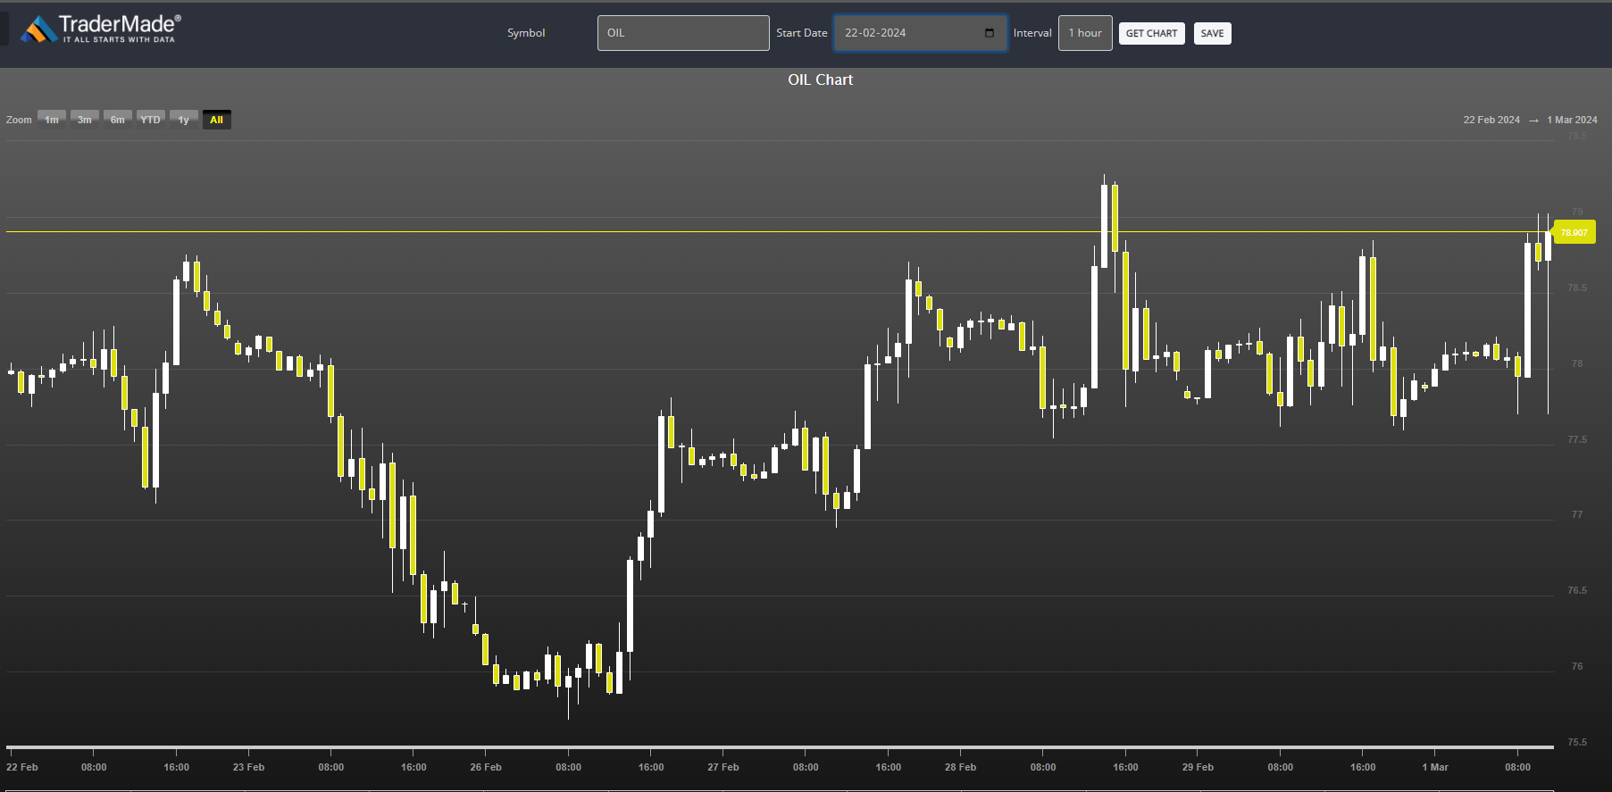Click the 28 Feb label on time axis

[x=960, y=767]
